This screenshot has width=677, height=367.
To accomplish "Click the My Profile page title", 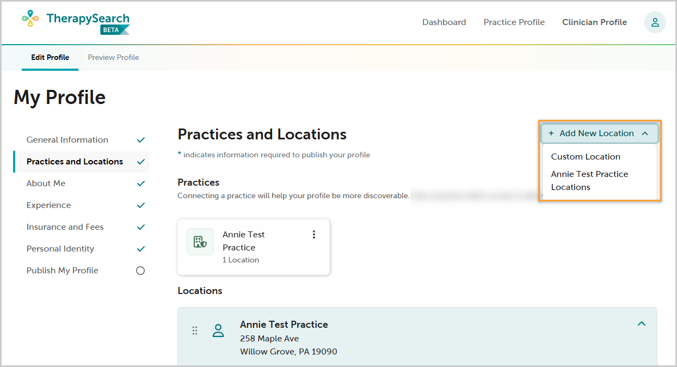I will point(59,97).
